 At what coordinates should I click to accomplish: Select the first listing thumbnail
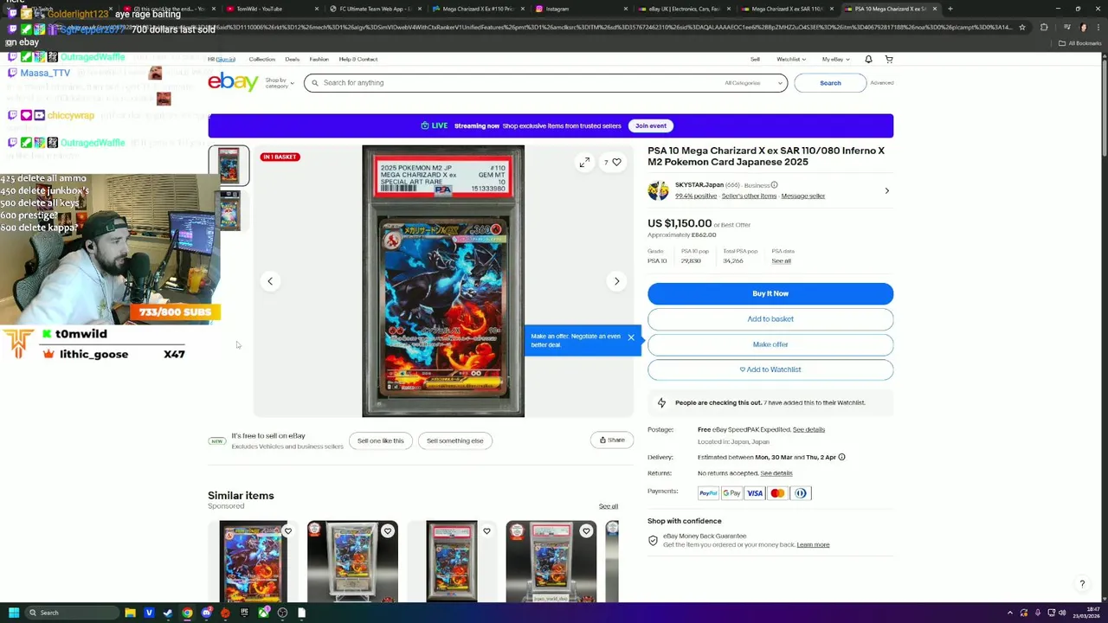229,165
